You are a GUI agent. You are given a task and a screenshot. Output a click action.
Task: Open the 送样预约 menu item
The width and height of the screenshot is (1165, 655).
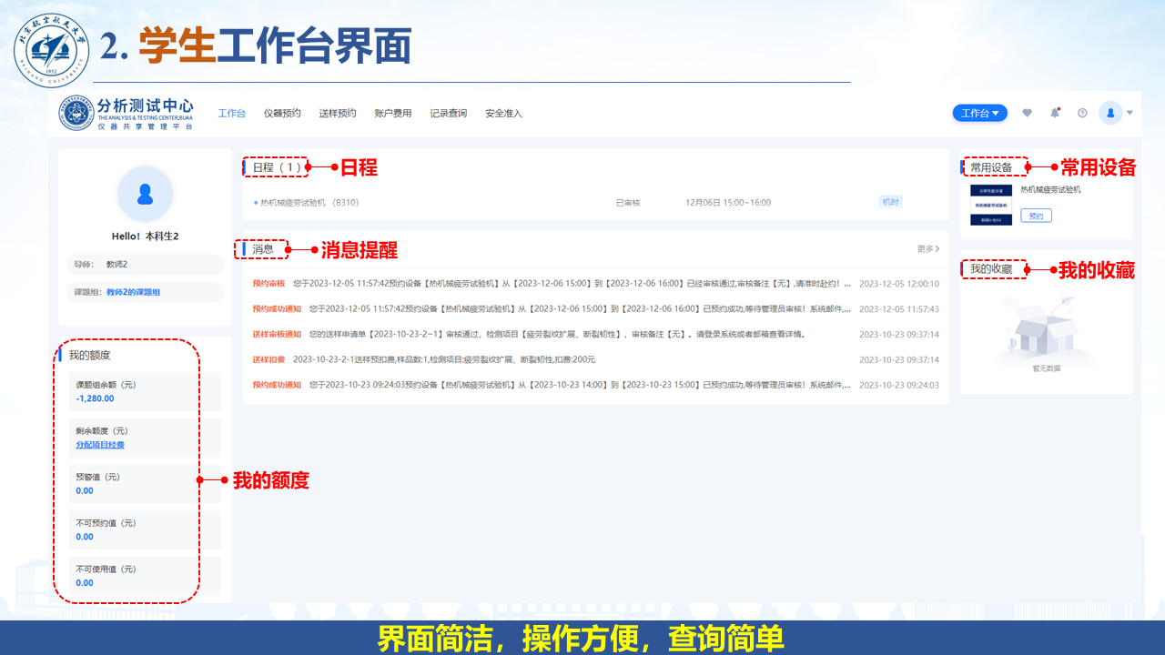pyautogui.click(x=338, y=114)
